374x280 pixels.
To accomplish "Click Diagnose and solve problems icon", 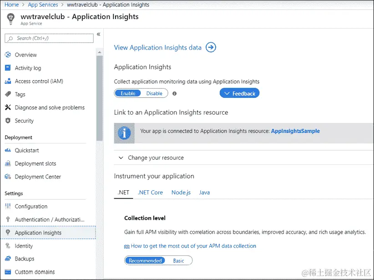I will tap(7, 108).
